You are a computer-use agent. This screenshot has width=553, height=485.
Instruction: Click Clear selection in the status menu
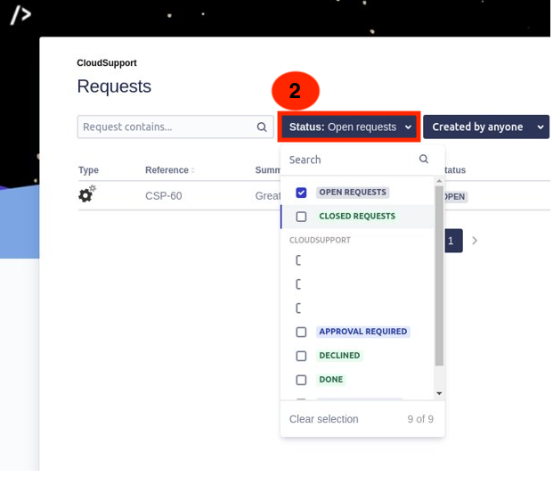pyautogui.click(x=323, y=419)
